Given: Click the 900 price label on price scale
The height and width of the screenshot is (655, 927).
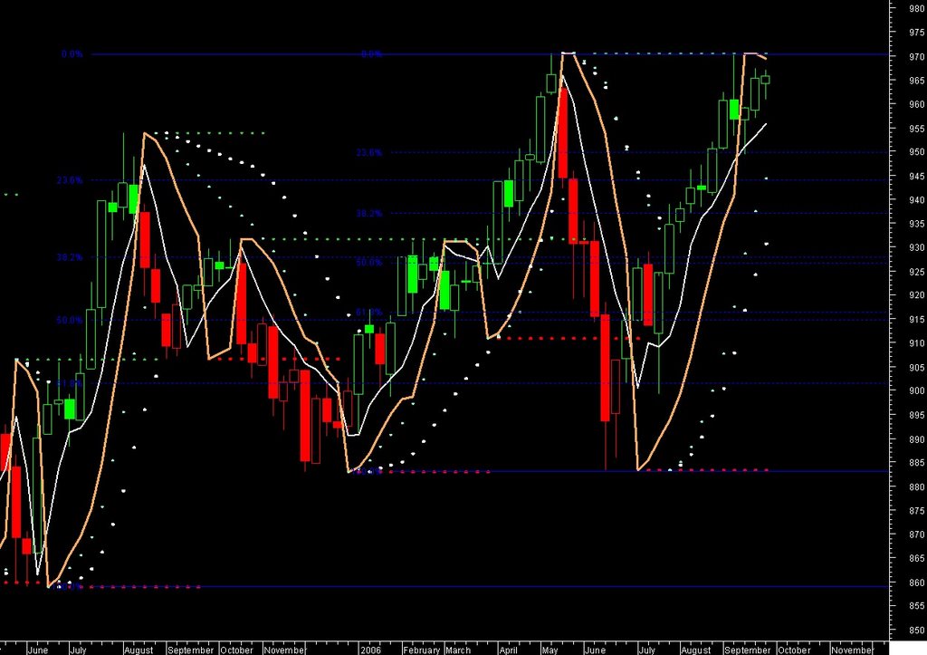Looking at the screenshot, I should pos(916,391).
